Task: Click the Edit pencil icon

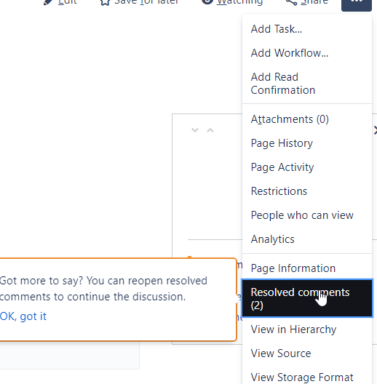Action: pos(48,2)
